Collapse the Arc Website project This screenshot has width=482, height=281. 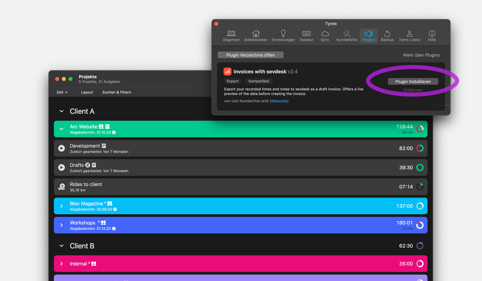pos(62,129)
